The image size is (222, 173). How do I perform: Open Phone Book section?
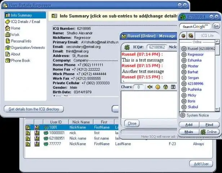click(18, 61)
